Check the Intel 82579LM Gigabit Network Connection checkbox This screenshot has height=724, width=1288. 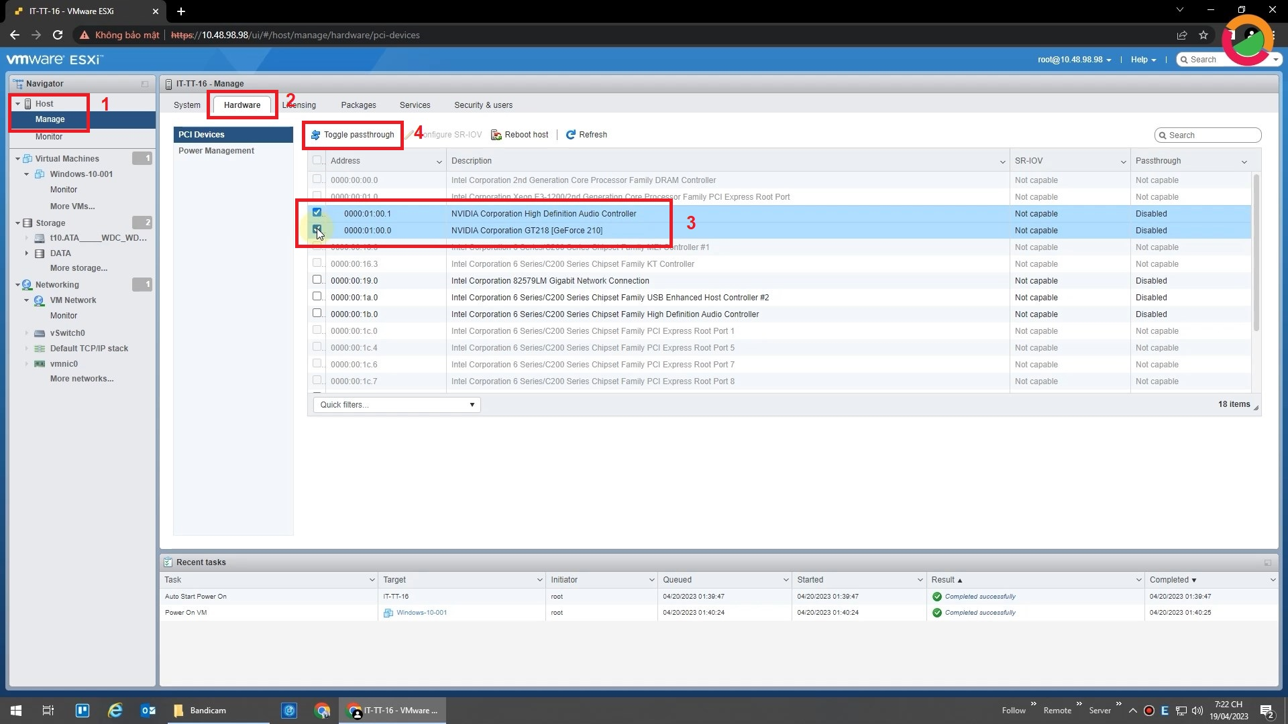pyautogui.click(x=317, y=280)
